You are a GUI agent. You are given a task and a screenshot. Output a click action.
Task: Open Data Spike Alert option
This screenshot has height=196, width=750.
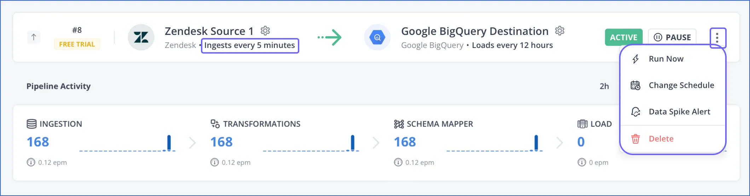coord(679,112)
